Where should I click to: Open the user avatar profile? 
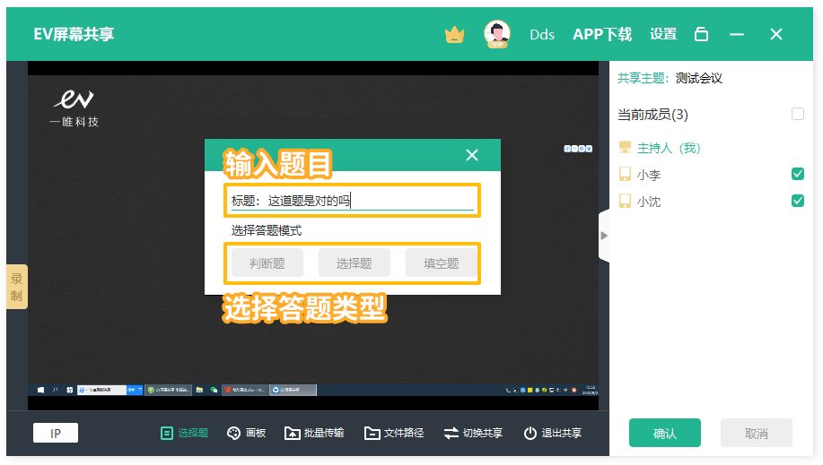click(x=496, y=34)
